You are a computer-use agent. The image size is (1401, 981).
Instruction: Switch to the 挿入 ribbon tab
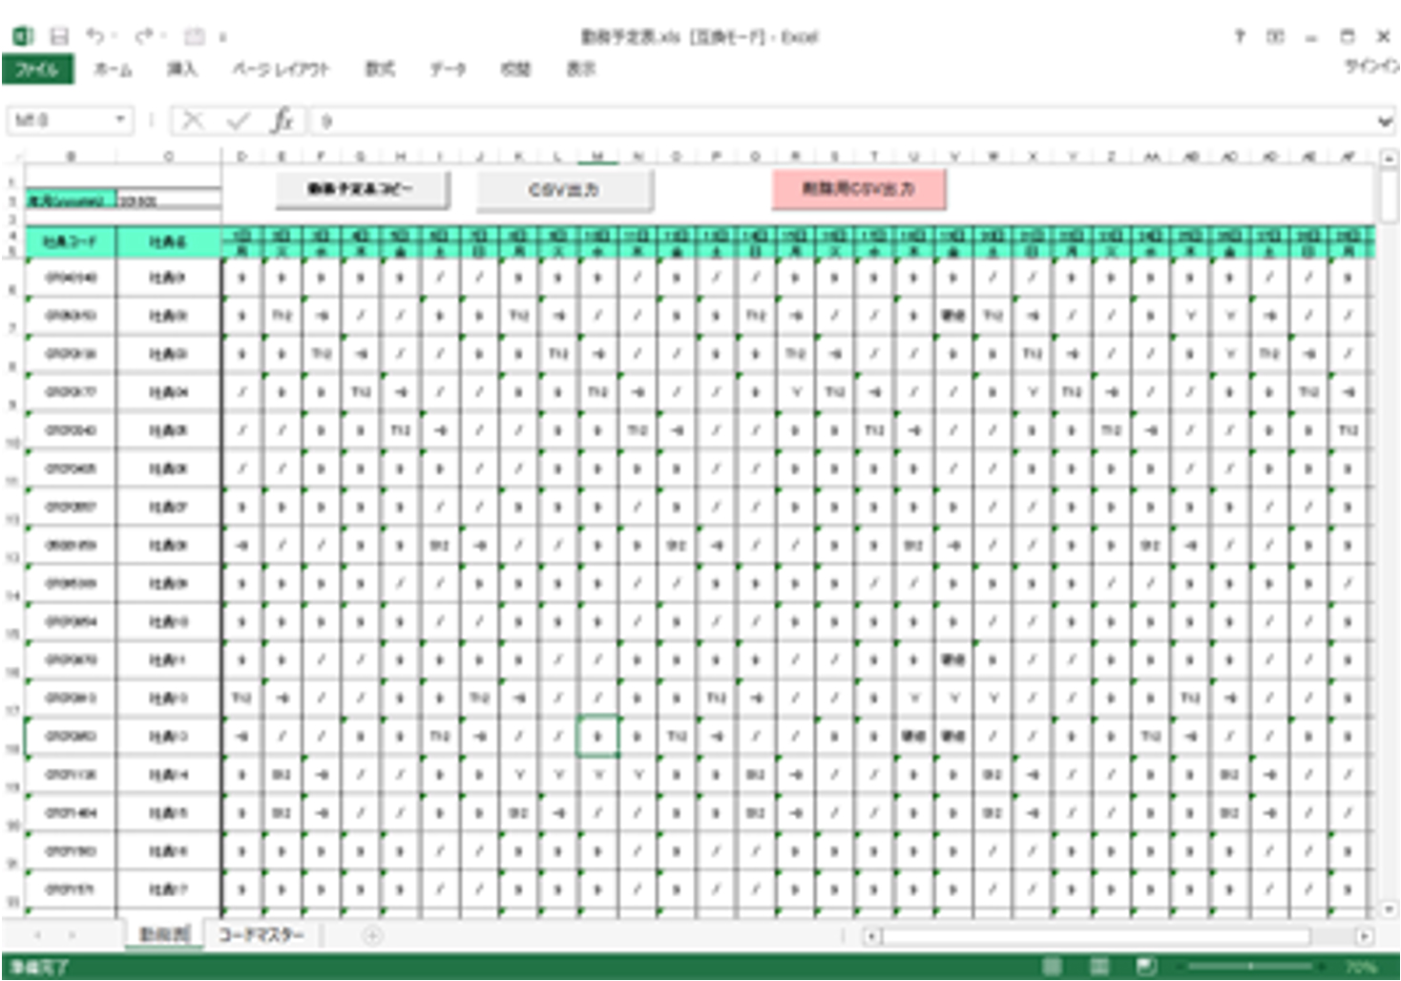(x=181, y=69)
